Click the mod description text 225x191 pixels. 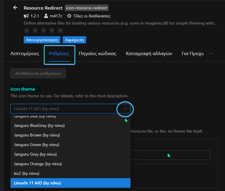click(x=120, y=23)
